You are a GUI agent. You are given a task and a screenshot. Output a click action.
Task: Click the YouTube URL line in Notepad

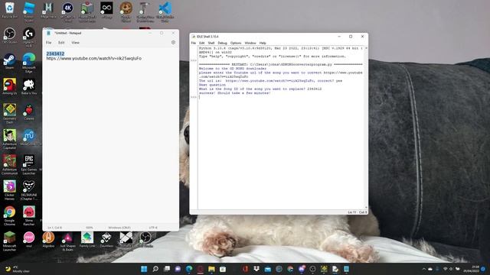pos(94,58)
